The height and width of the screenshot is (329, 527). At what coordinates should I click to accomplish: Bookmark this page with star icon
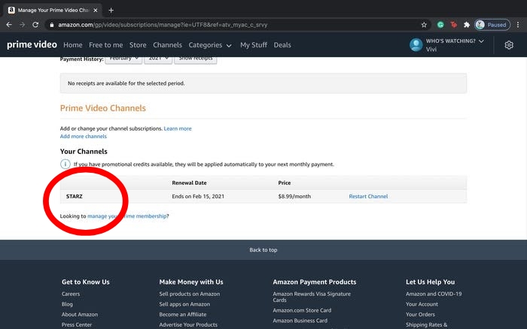coord(424,25)
